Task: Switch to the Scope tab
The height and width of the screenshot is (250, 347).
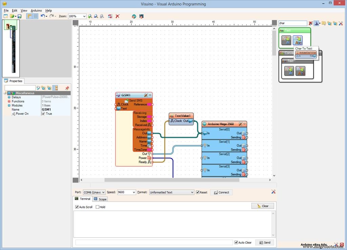Action: click(100, 199)
